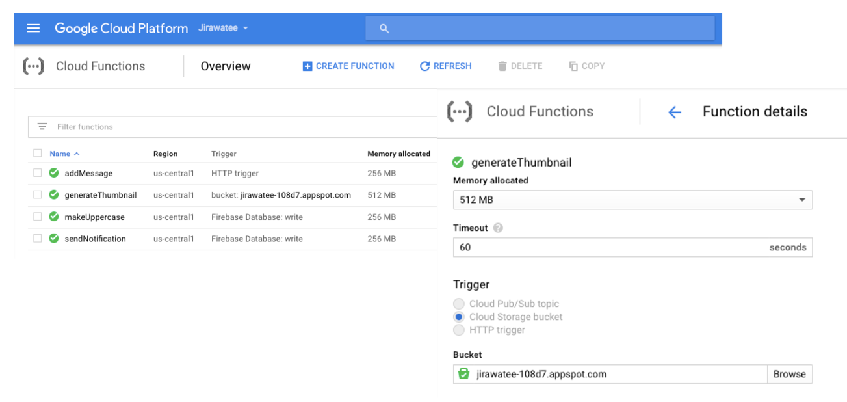The width and height of the screenshot is (847, 402).
Task: Click the Refresh icon
Action: point(424,66)
